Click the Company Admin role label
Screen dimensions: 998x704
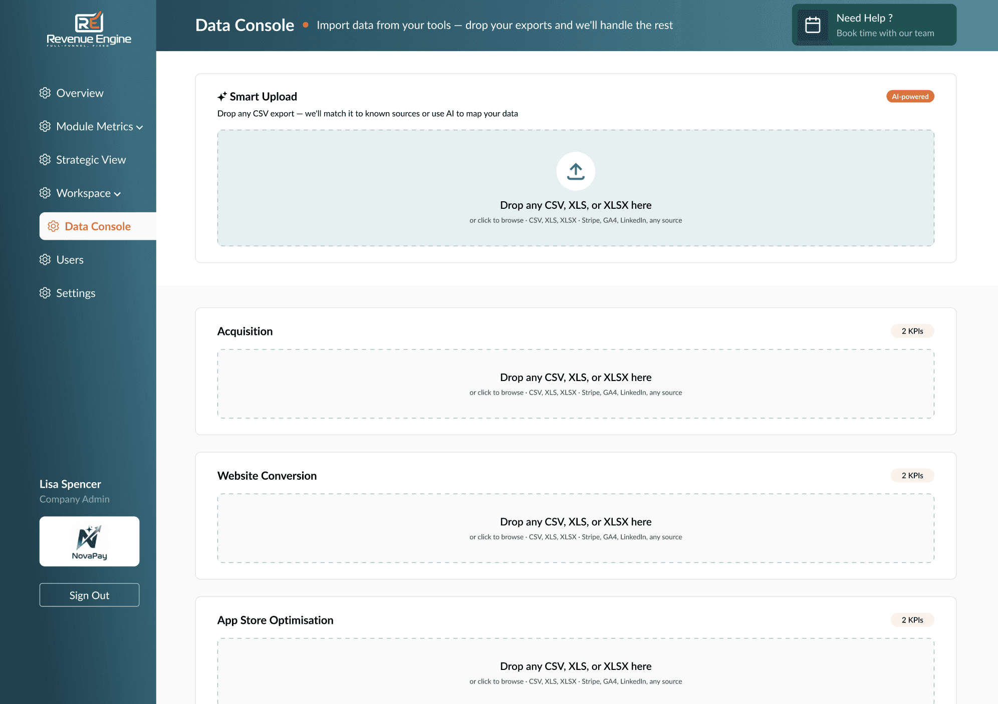coord(74,499)
